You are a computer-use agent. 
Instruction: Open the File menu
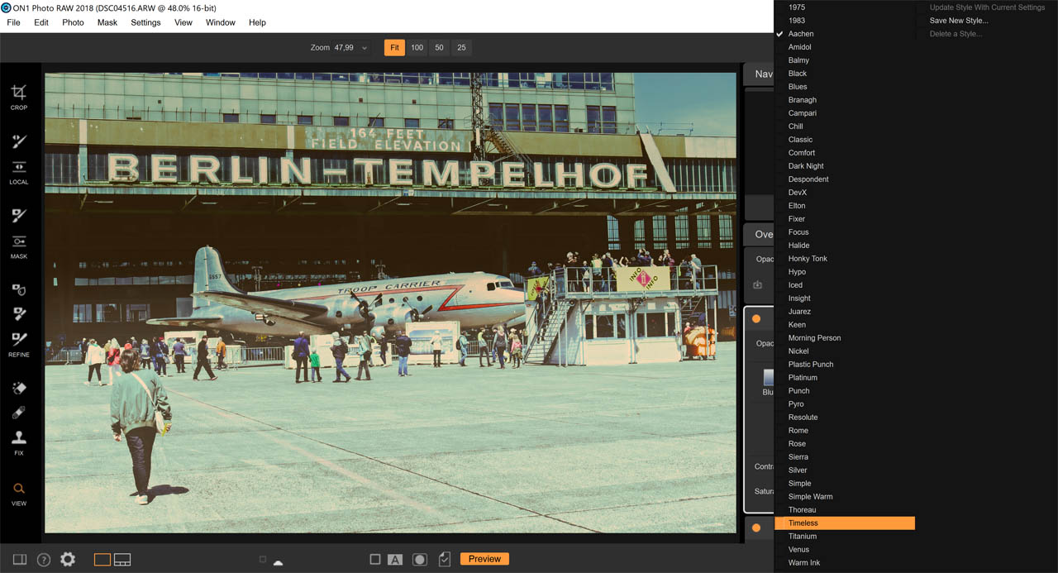click(x=14, y=22)
